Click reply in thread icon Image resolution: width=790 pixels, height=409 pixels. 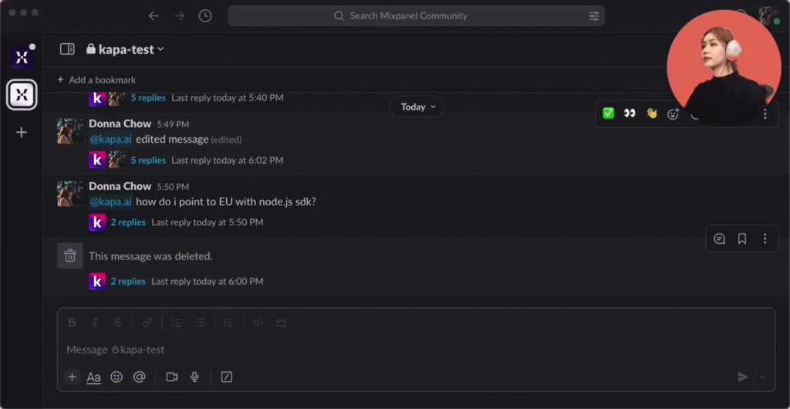point(719,239)
